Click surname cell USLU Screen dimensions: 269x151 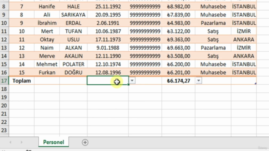[x=74, y=39]
